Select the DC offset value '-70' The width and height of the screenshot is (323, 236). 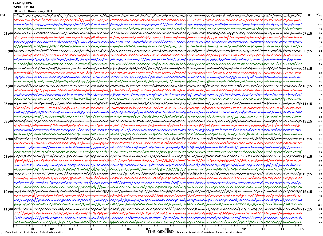[x=320, y=25]
